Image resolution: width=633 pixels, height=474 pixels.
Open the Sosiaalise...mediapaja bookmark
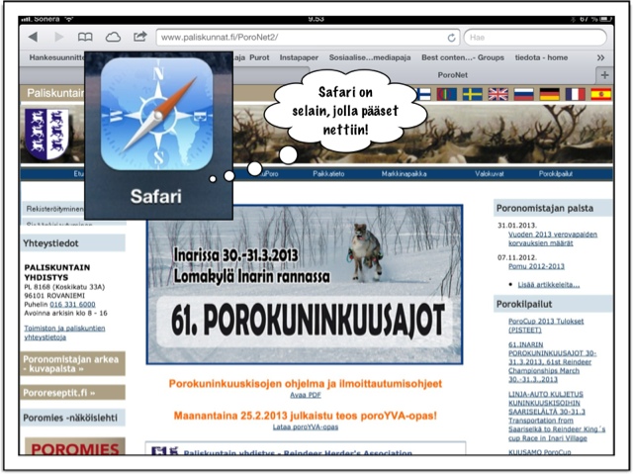click(370, 57)
